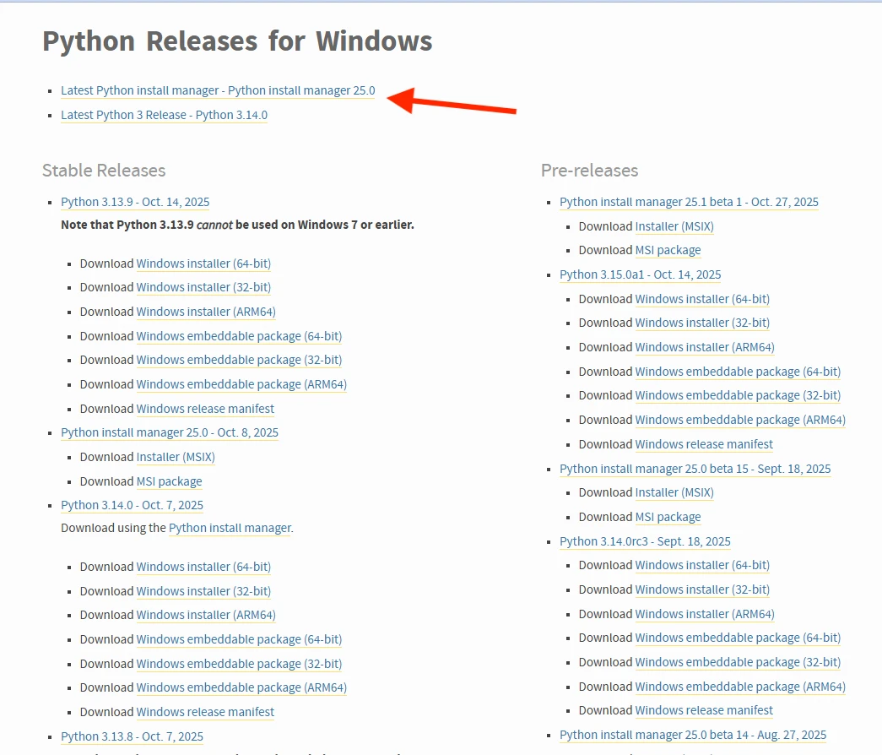This screenshot has height=755, width=882.
Task: Open Python install manager 25.1 beta 1 pre-release
Action: [x=689, y=202]
